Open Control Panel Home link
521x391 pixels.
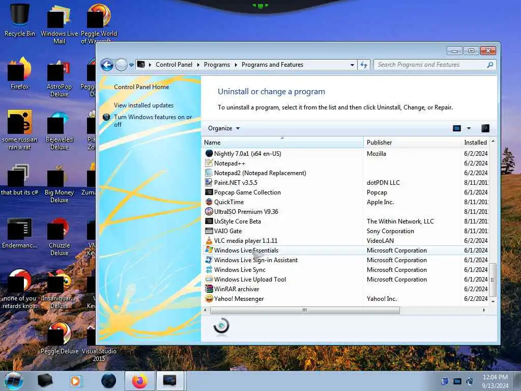[141, 87]
